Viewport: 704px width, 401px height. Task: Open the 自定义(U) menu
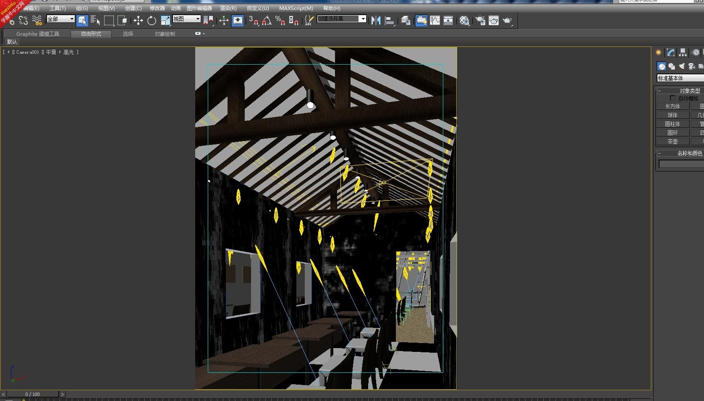click(258, 8)
